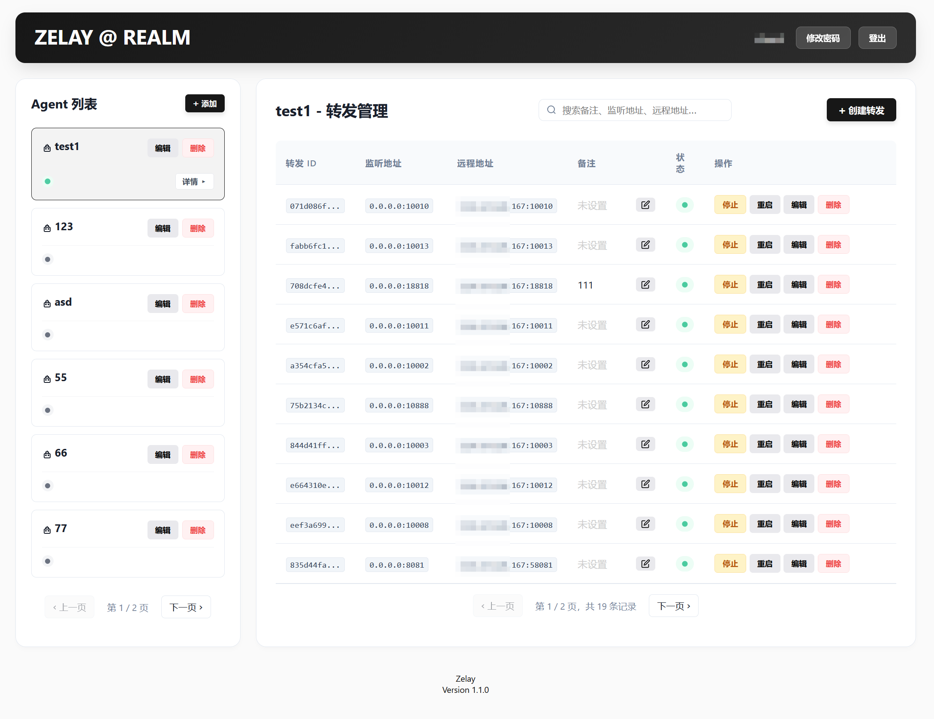Viewport: 934px width, 719px height.
Task: Click note edit icon for 708dcfe4 row
Action: pos(645,285)
